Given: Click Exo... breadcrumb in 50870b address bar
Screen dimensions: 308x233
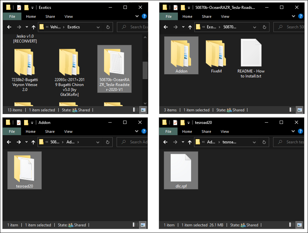Looking at the screenshot, I should pos(211,27).
